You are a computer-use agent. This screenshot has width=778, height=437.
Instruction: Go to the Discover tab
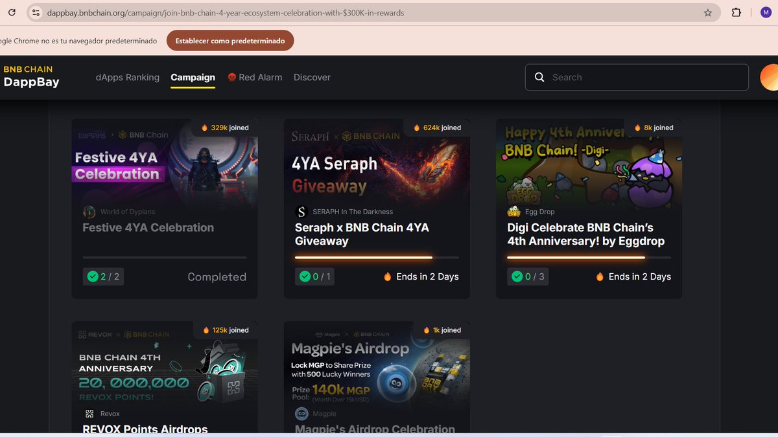point(312,77)
